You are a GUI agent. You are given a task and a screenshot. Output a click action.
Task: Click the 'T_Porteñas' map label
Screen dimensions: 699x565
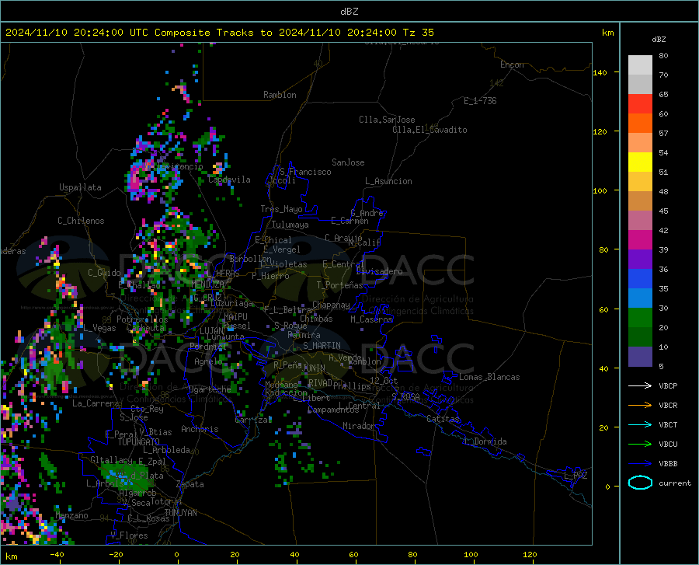point(339,285)
